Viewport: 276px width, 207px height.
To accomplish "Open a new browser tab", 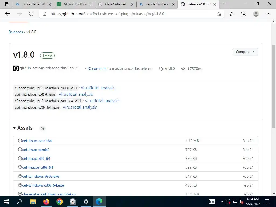I will [224, 4].
